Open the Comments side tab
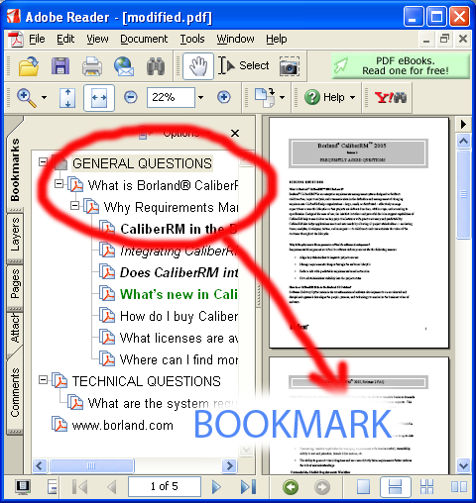 click(x=15, y=393)
